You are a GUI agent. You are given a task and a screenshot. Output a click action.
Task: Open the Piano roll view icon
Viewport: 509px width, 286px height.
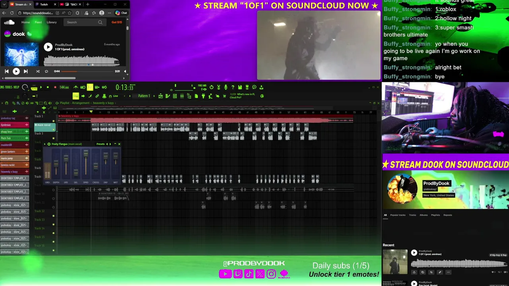click(168, 96)
